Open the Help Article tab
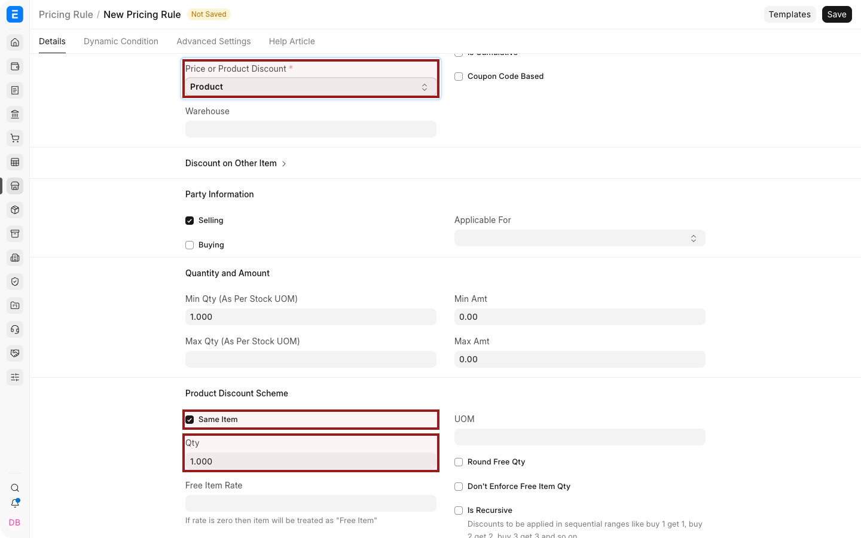This screenshot has height=538, width=861. coord(292,41)
